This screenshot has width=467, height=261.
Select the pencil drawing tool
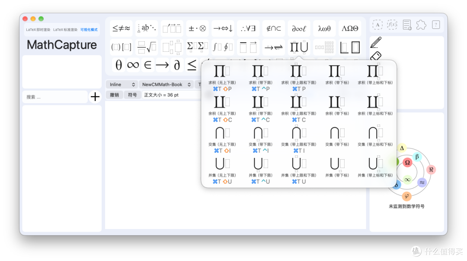click(376, 43)
